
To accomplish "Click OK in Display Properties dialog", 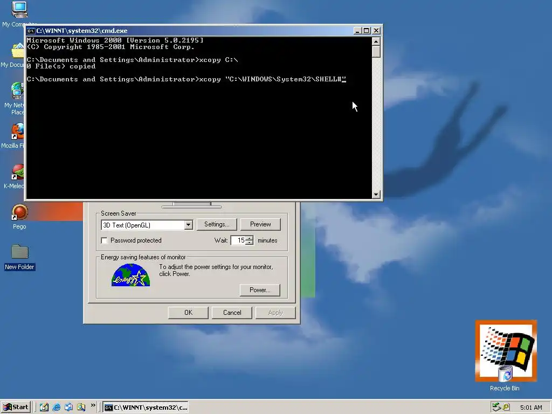I will point(188,313).
